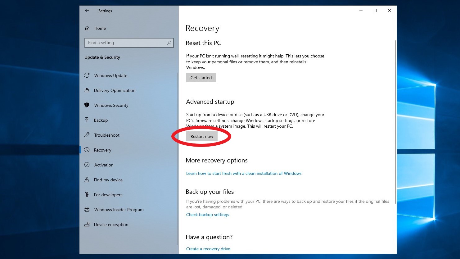Image resolution: width=460 pixels, height=259 pixels.
Task: Click the Windows Insider Program cat icon
Action: [x=87, y=210]
